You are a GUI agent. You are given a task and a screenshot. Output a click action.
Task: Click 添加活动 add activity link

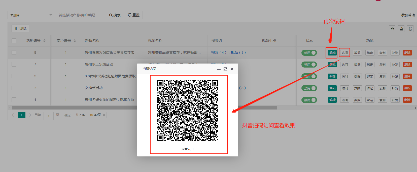(x=407, y=15)
